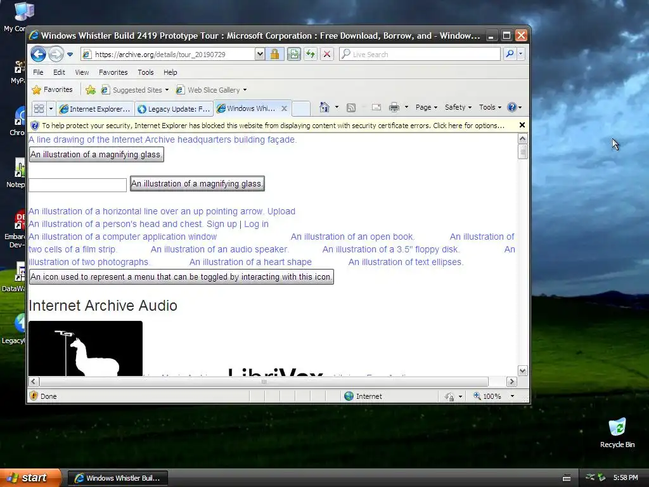Open the Print options dropdown arrow
Image resolution: width=649 pixels, height=487 pixels.
(406, 107)
